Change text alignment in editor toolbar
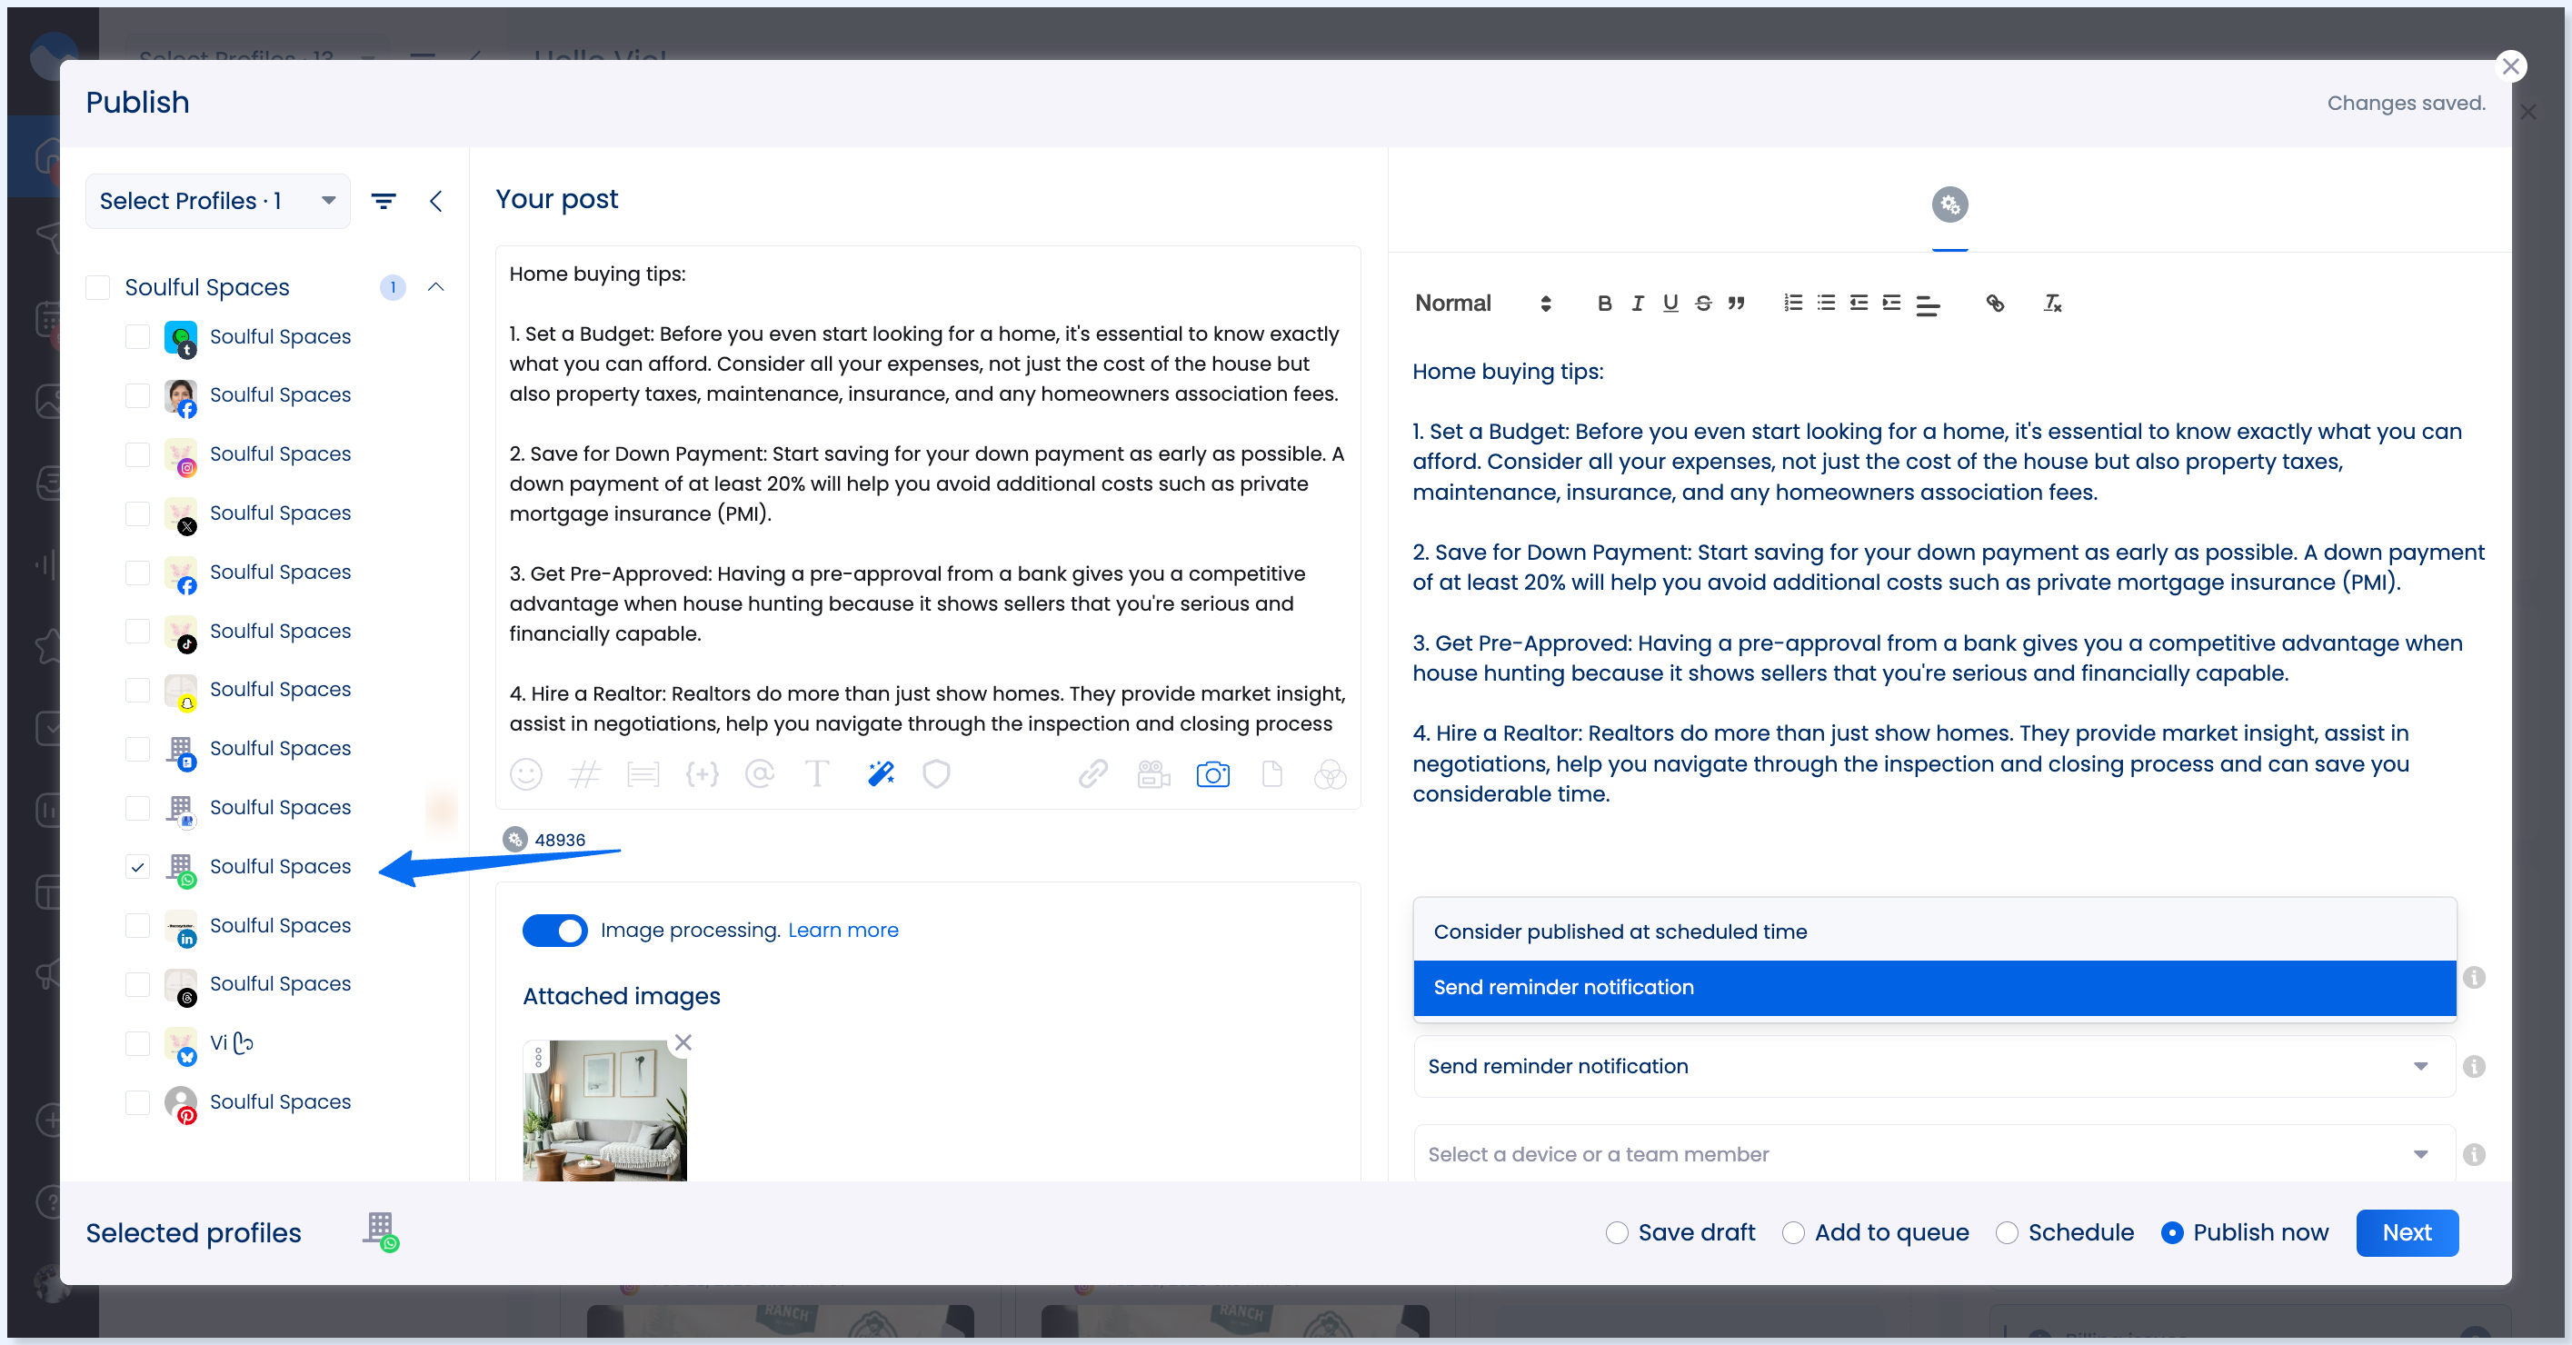Viewport: 2572px width, 1345px height. click(x=1928, y=306)
